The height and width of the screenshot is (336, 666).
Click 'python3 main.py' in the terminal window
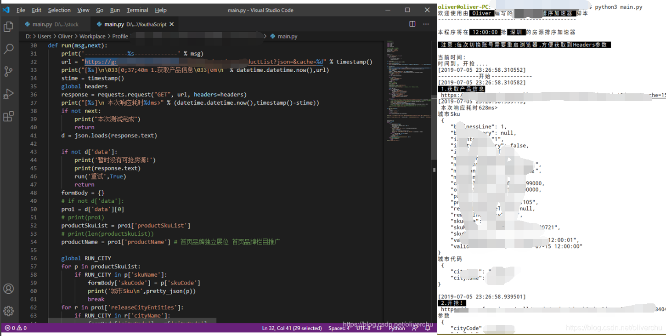click(619, 7)
